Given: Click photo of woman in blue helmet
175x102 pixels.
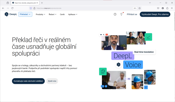Looking at the screenshot, I should 137,82.
